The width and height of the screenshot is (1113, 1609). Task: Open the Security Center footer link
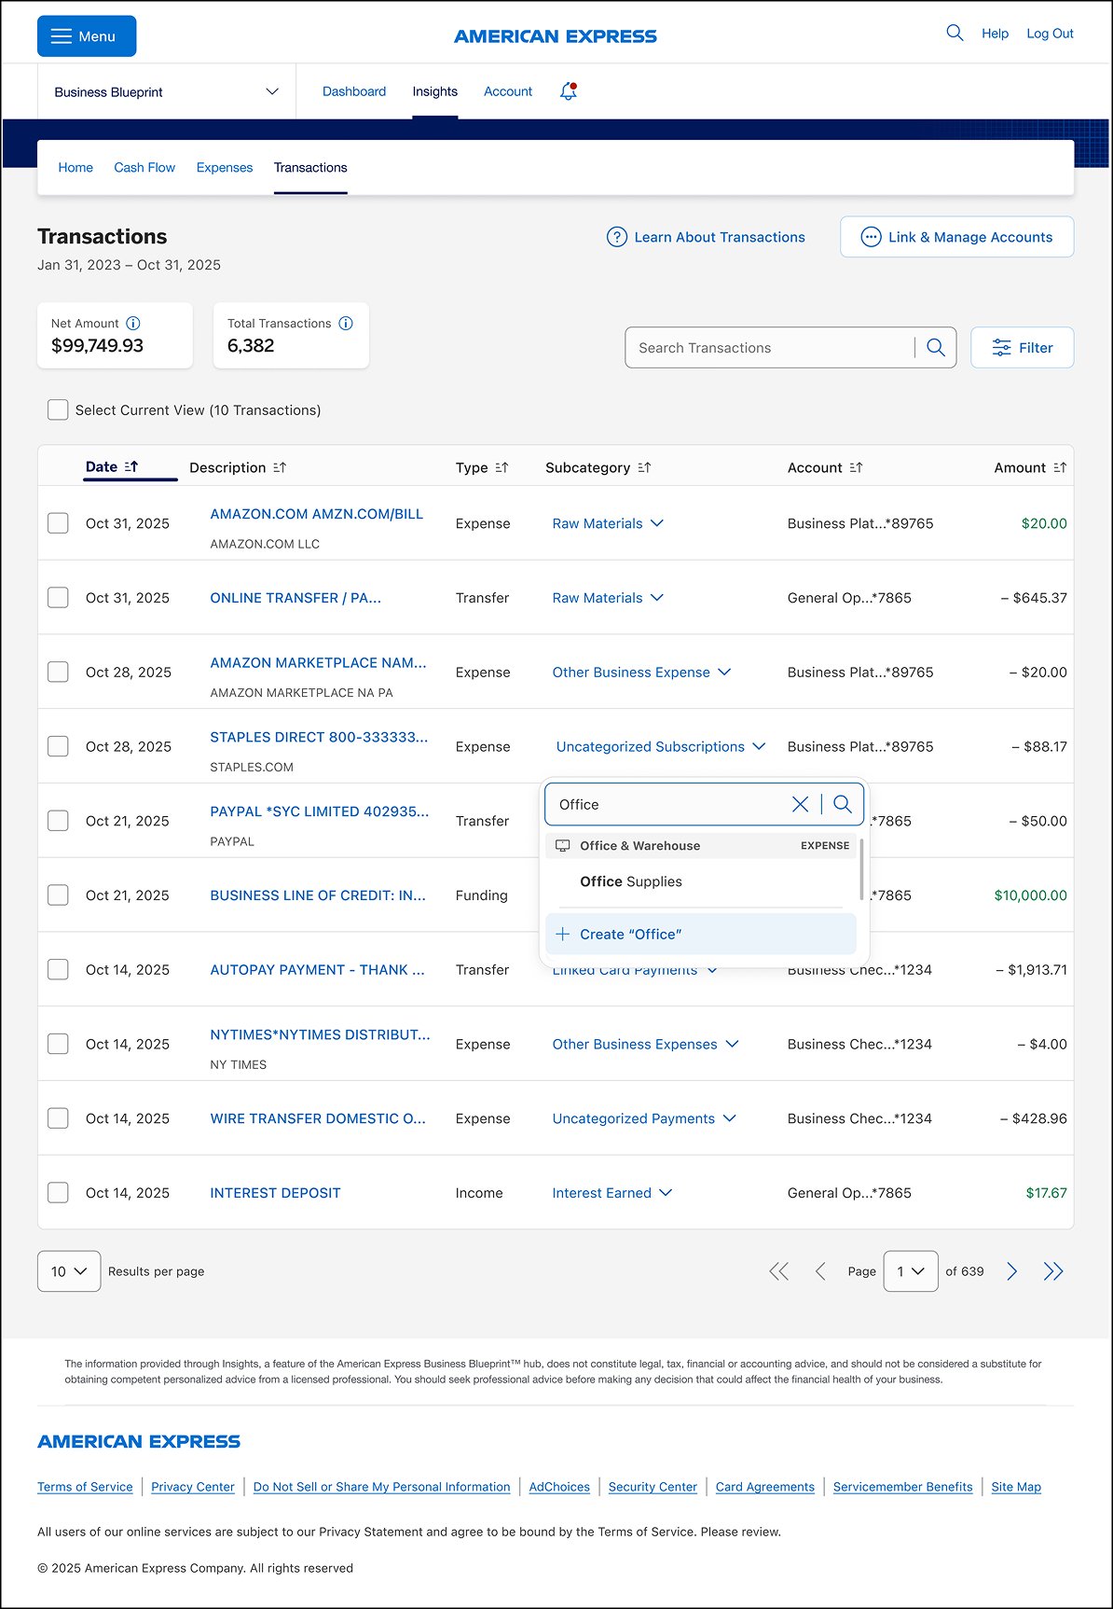[653, 1487]
